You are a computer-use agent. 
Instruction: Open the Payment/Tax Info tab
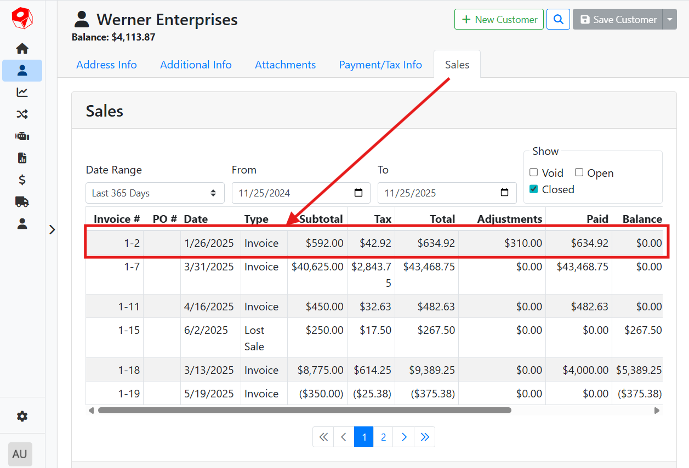pos(380,65)
